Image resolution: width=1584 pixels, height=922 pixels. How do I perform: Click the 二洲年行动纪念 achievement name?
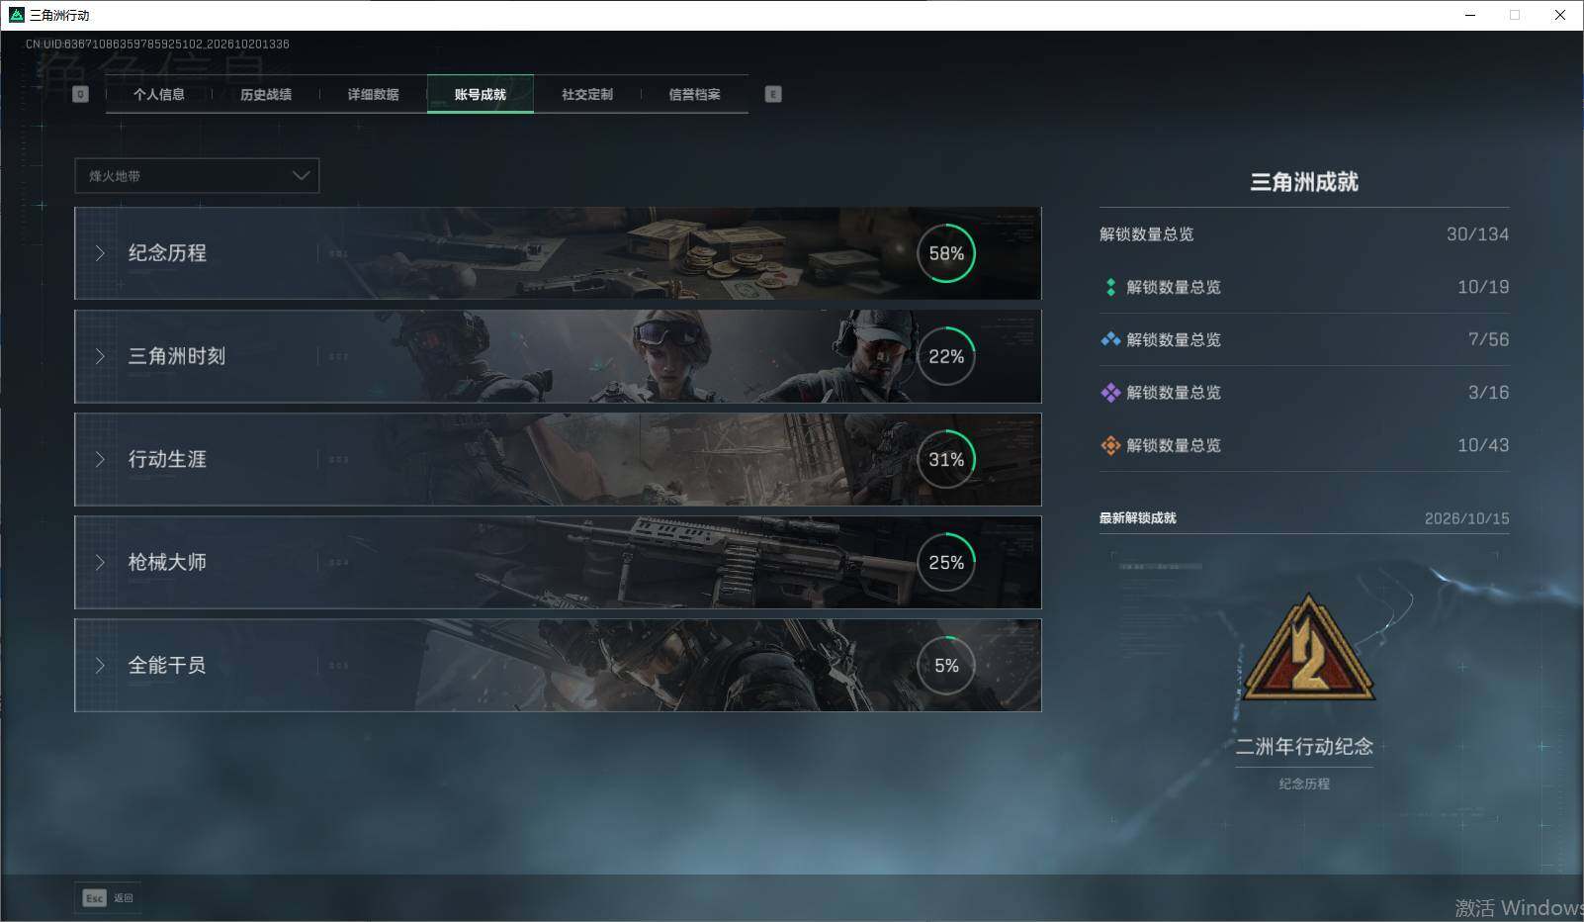[x=1304, y=747]
